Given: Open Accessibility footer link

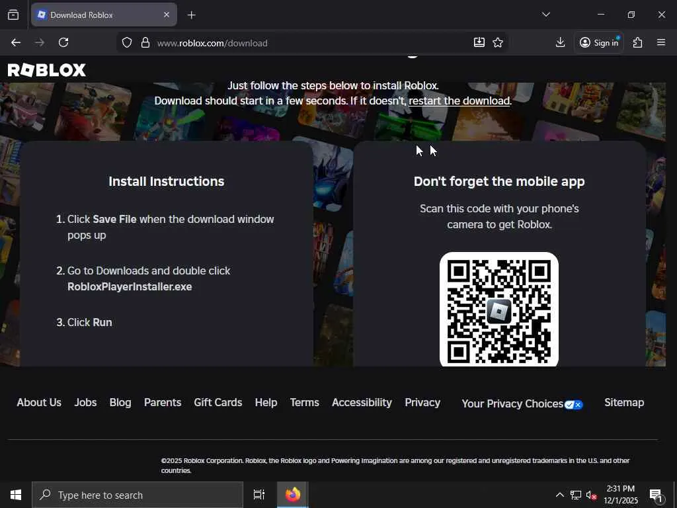Looking at the screenshot, I should coord(362,403).
